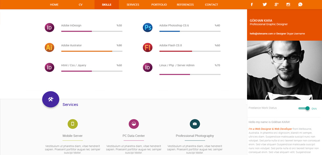Image resolution: width=322 pixels, height=155 pixels.
Task: Click the Adobe Photoshop Ps icon
Action: coord(148,28)
